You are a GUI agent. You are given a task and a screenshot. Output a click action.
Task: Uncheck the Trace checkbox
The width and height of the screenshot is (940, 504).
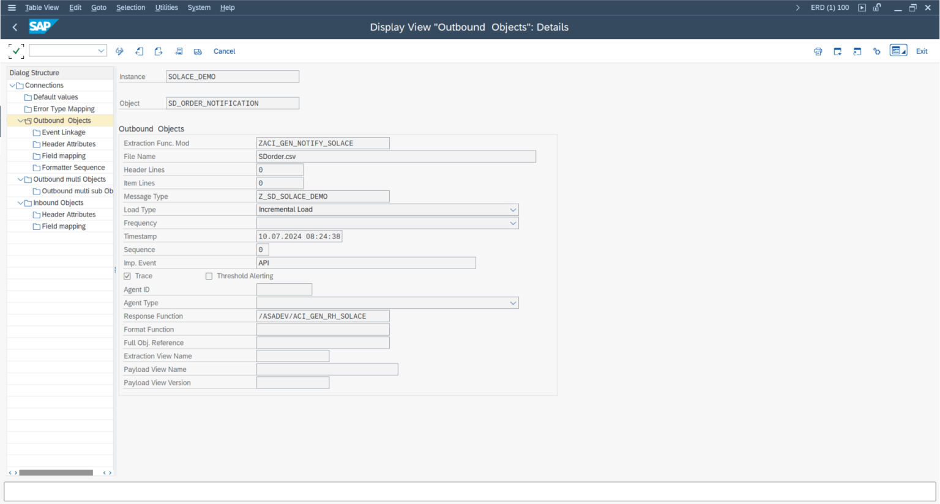tap(127, 276)
